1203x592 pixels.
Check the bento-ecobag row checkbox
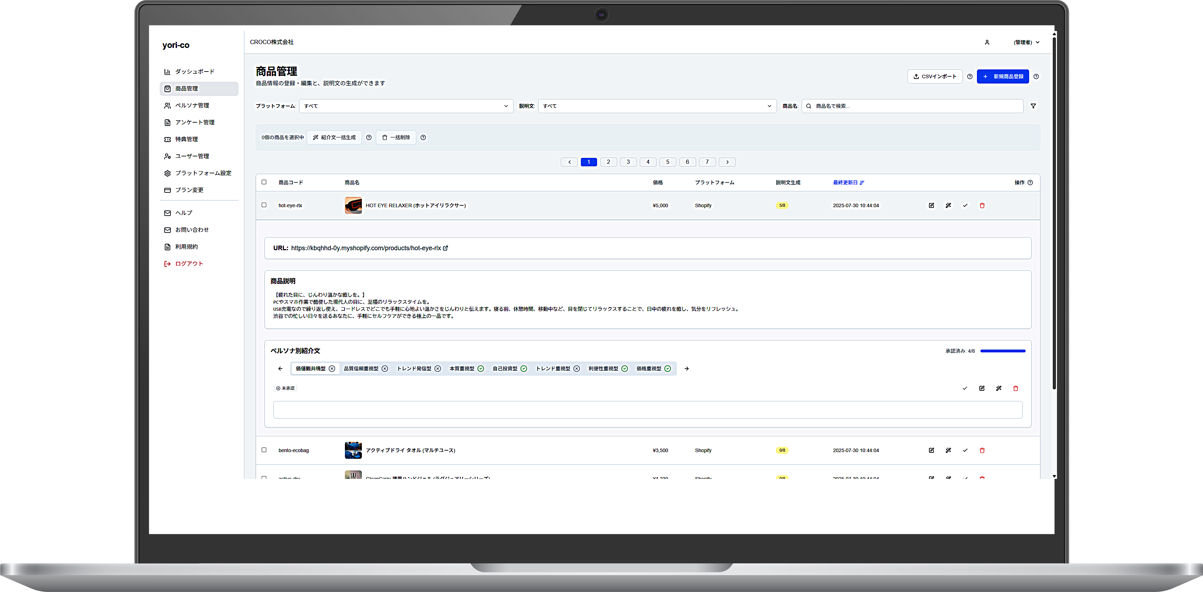[264, 450]
